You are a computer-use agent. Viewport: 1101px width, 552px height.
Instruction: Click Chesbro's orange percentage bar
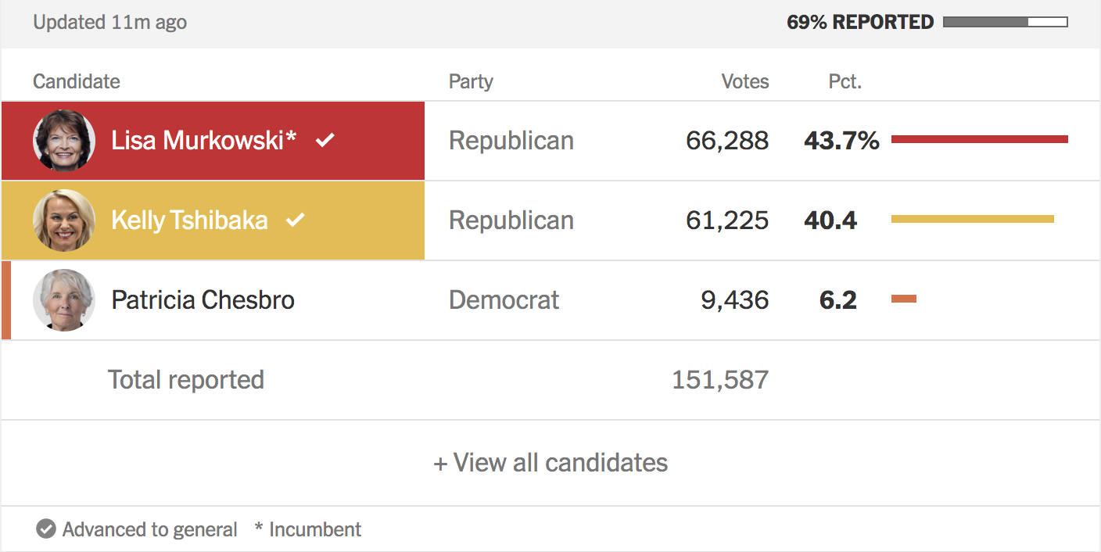click(x=903, y=299)
